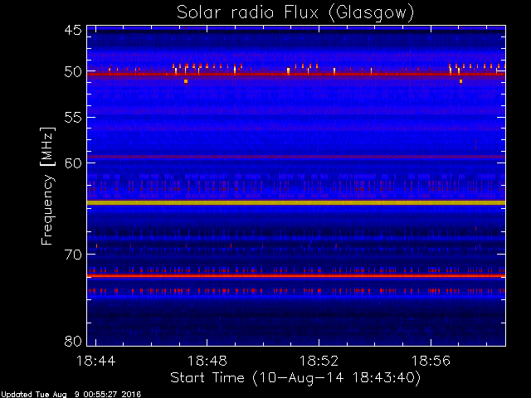Image resolution: width=531 pixels, height=398 pixels.
Task: Click the yellow horizontal band in the spectrogram
Action: (x=296, y=202)
